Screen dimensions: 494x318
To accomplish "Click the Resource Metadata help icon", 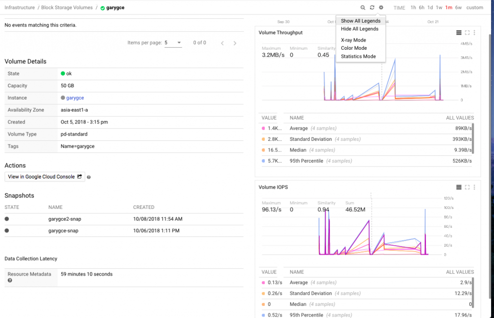I will tap(10, 280).
